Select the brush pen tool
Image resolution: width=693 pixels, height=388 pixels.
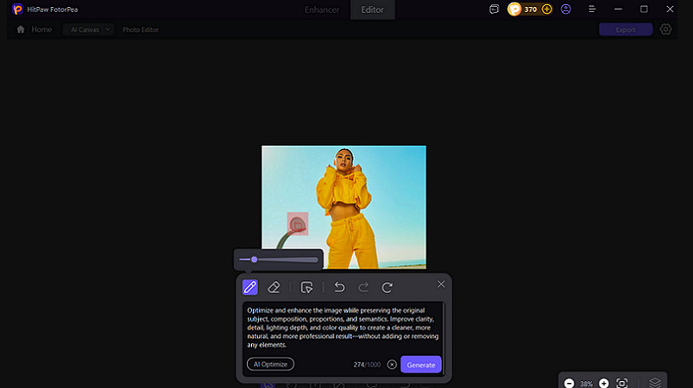pos(249,287)
